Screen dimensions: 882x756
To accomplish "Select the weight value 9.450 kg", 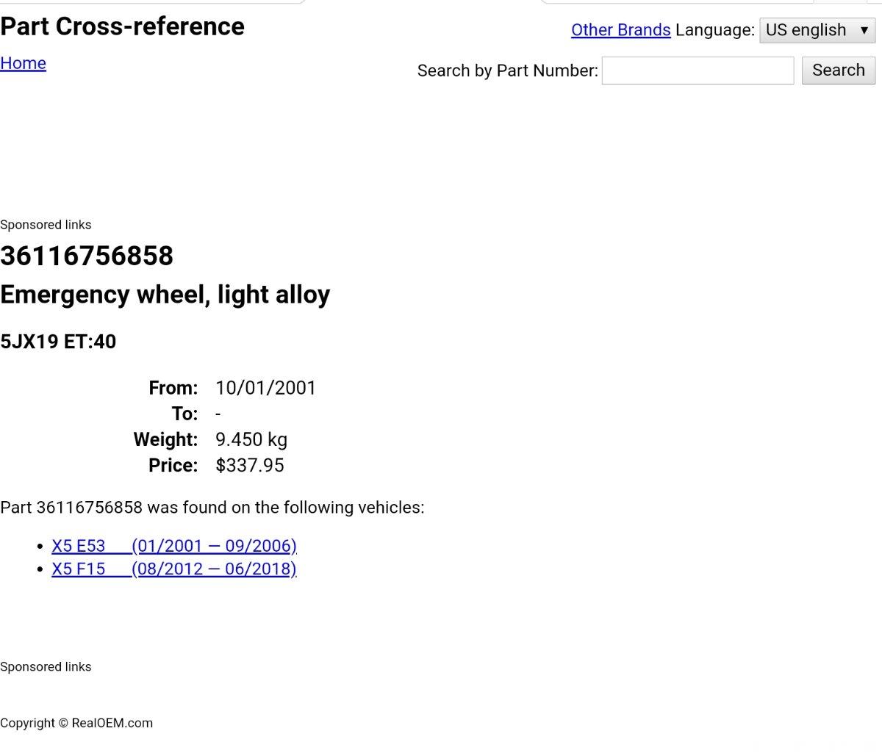I will pos(251,439).
